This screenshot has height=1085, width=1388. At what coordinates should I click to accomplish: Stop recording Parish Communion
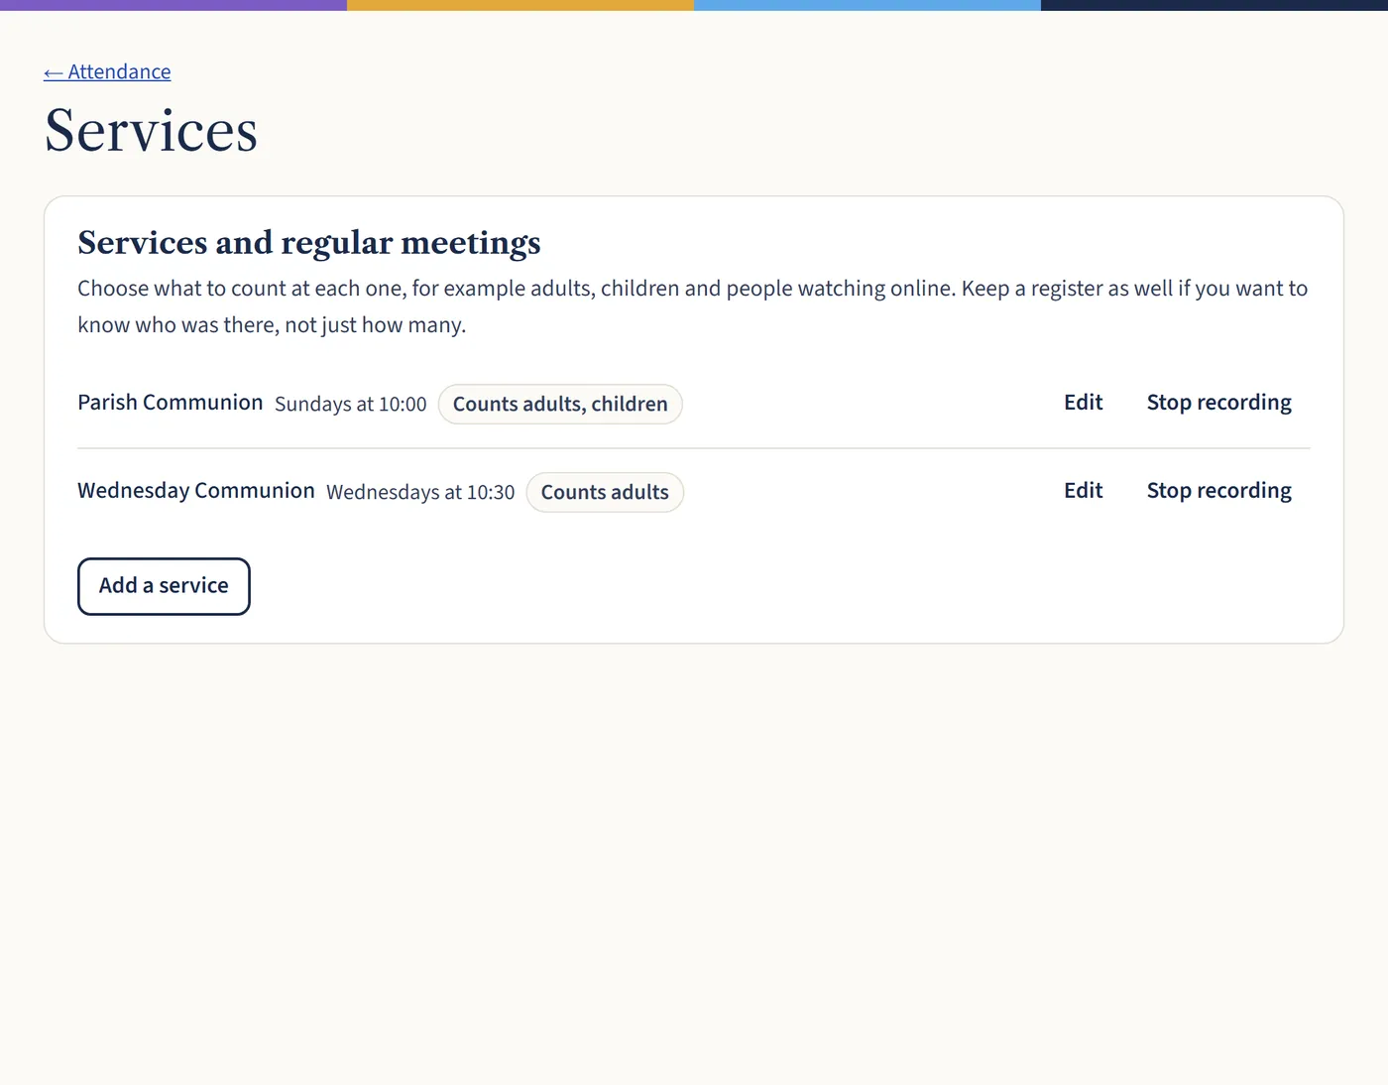1218,403
